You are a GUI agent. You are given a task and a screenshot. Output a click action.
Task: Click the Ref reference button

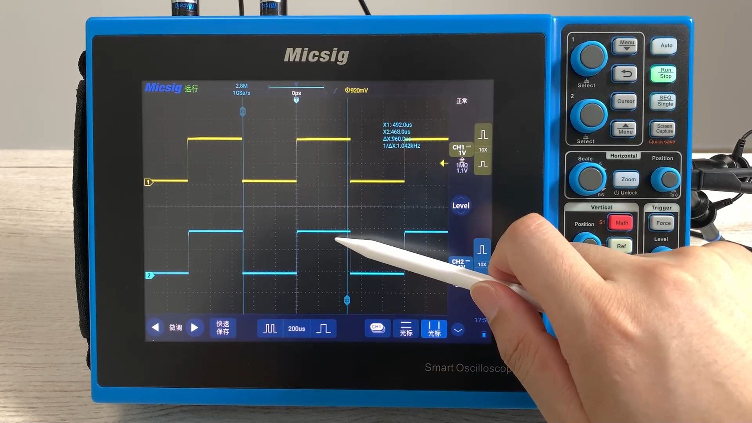pos(621,246)
